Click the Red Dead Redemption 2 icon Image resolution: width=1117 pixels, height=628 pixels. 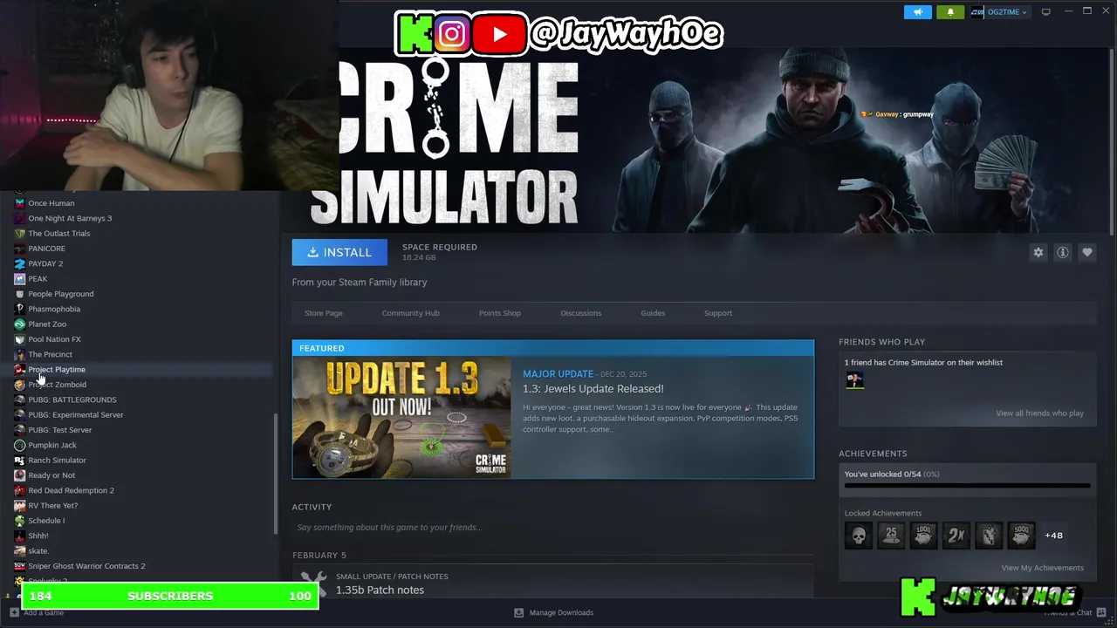[x=20, y=490]
